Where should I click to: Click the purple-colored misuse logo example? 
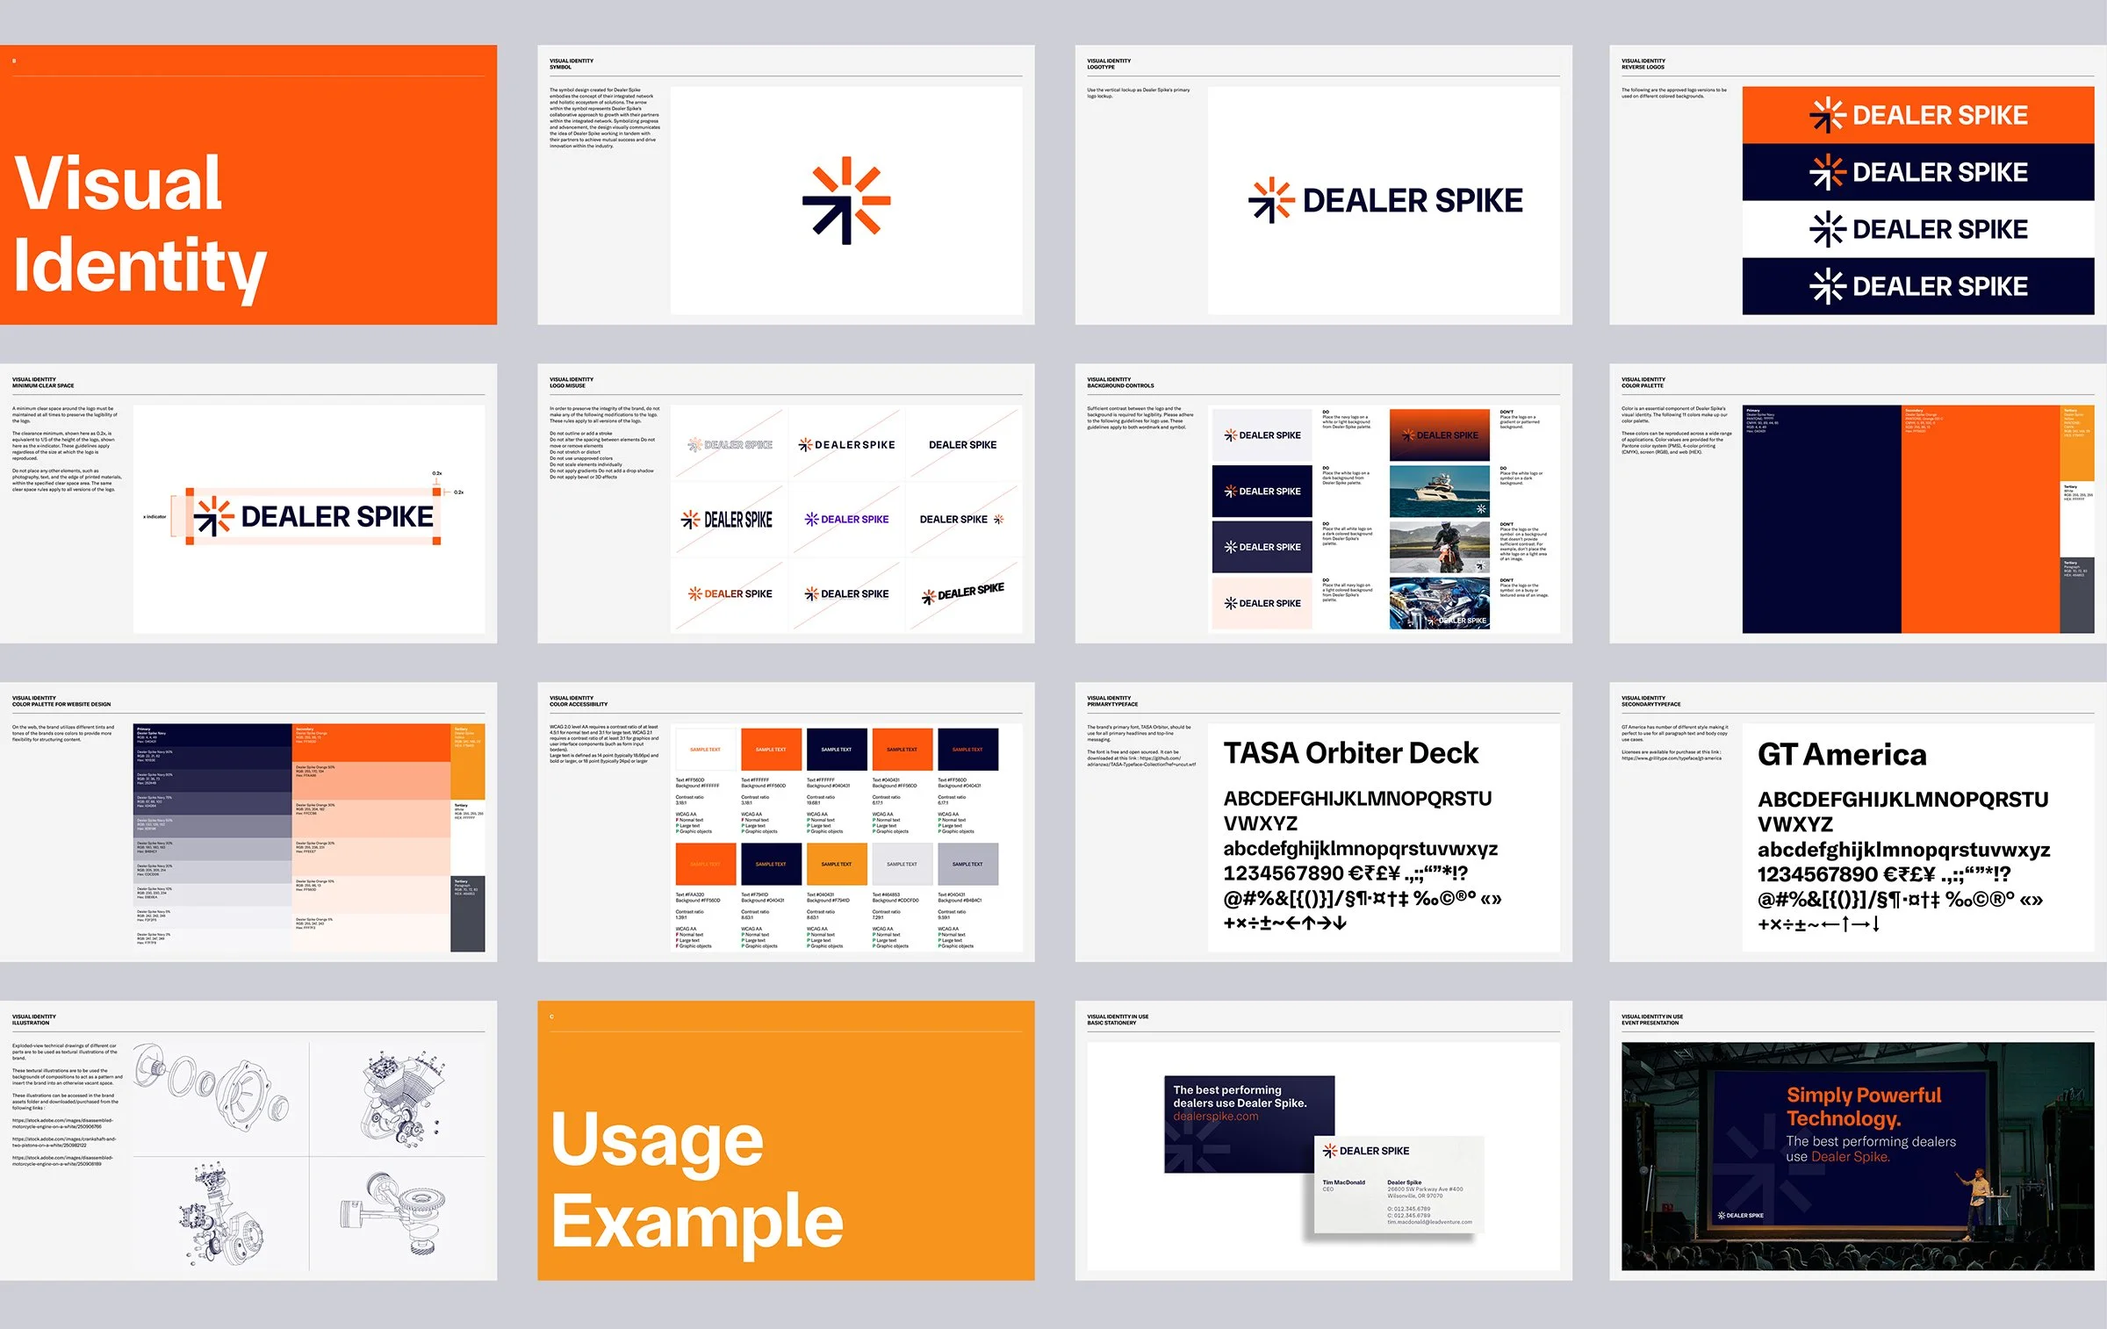pos(846,520)
